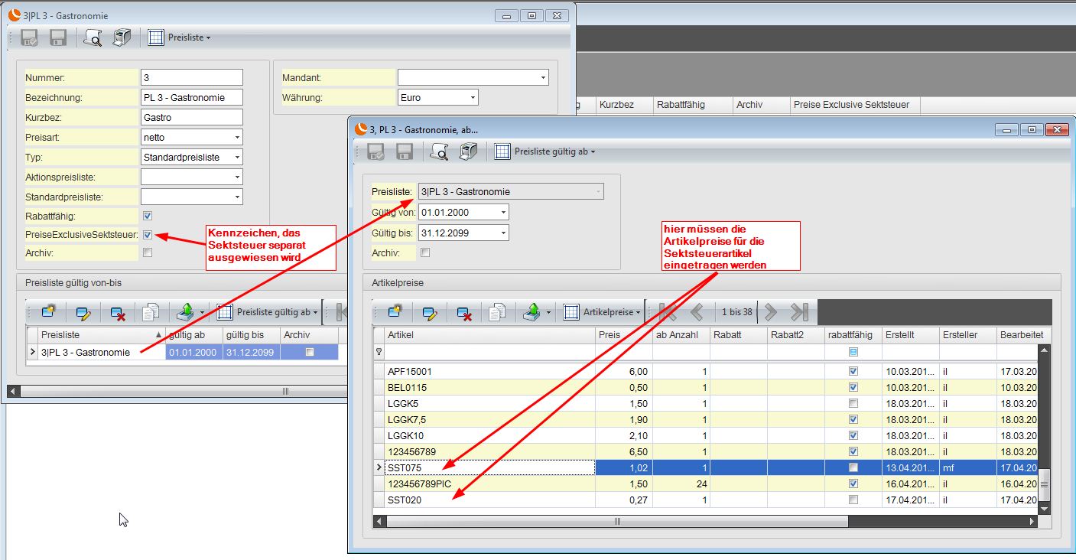Viewport: 1076px width, 560px height.
Task: Click save-and-close icon in PL 3 Gastronomie window
Action: pyautogui.click(x=30, y=37)
